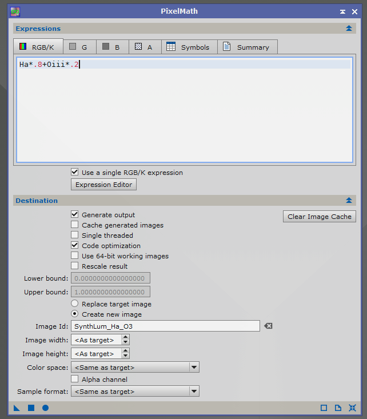The height and width of the screenshot is (419, 367).
Task: Clear the Image Id field with the delete icon
Action: (x=268, y=326)
